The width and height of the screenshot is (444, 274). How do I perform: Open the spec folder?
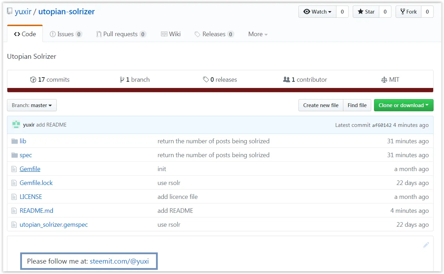click(26, 155)
